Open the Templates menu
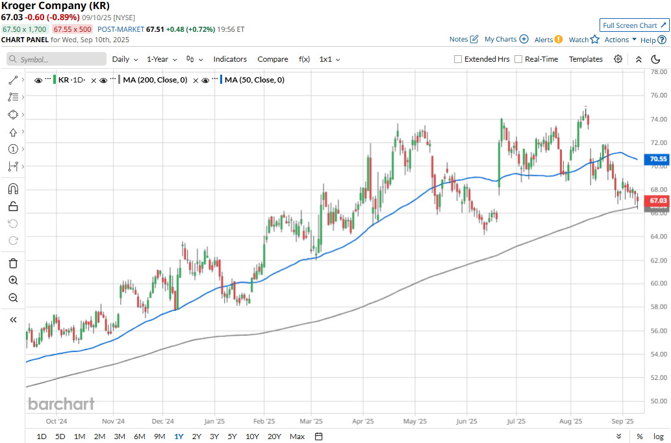Image resolution: width=671 pixels, height=443 pixels. click(585, 59)
